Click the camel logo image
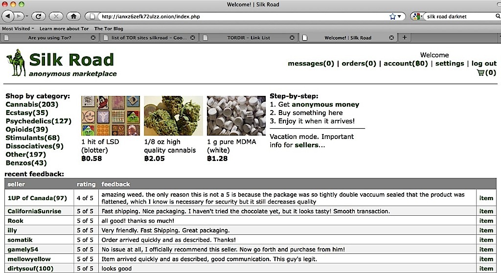This screenshot has width=501, height=273. coord(16,63)
